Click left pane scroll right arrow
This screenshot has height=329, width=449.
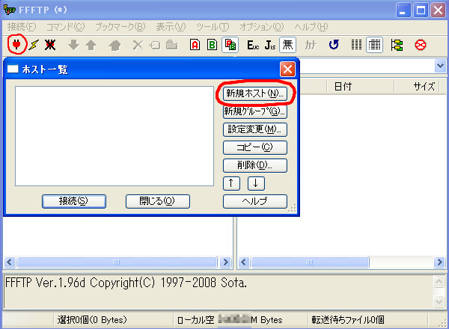pyautogui.click(x=225, y=262)
